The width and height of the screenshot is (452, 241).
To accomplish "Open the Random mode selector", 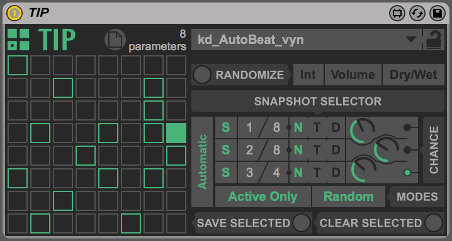I will [349, 196].
